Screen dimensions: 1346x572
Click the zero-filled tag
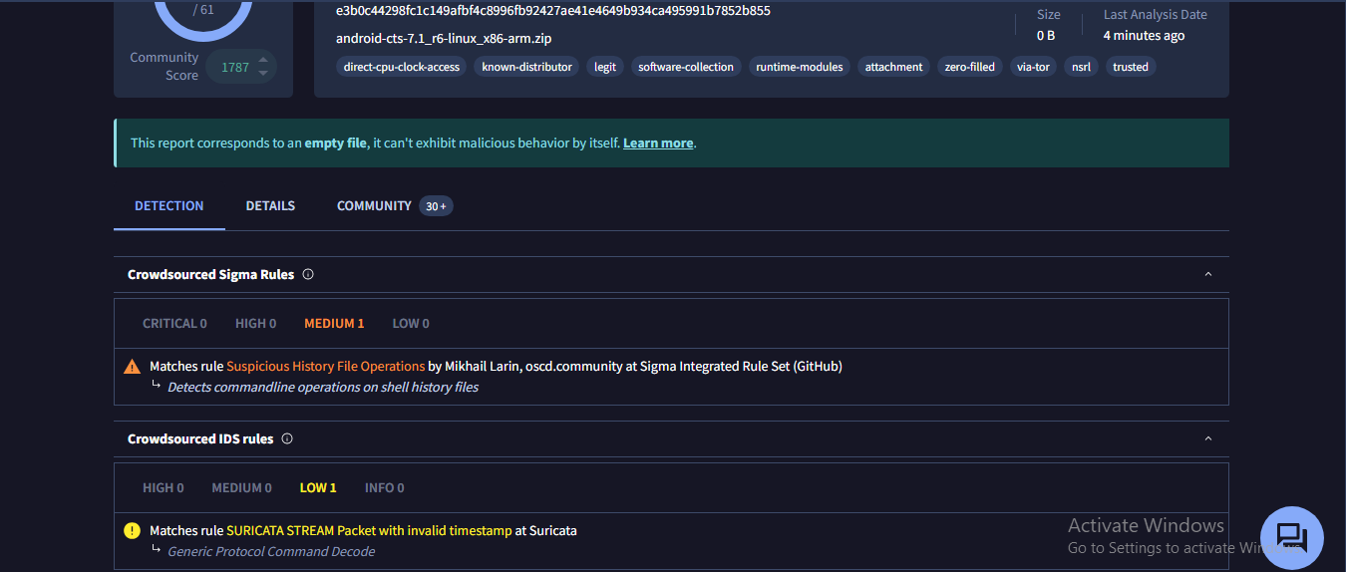point(970,67)
